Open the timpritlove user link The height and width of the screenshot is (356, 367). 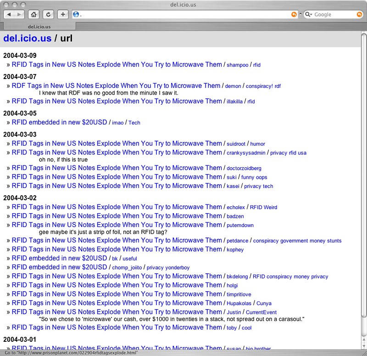pyautogui.click(x=239, y=294)
